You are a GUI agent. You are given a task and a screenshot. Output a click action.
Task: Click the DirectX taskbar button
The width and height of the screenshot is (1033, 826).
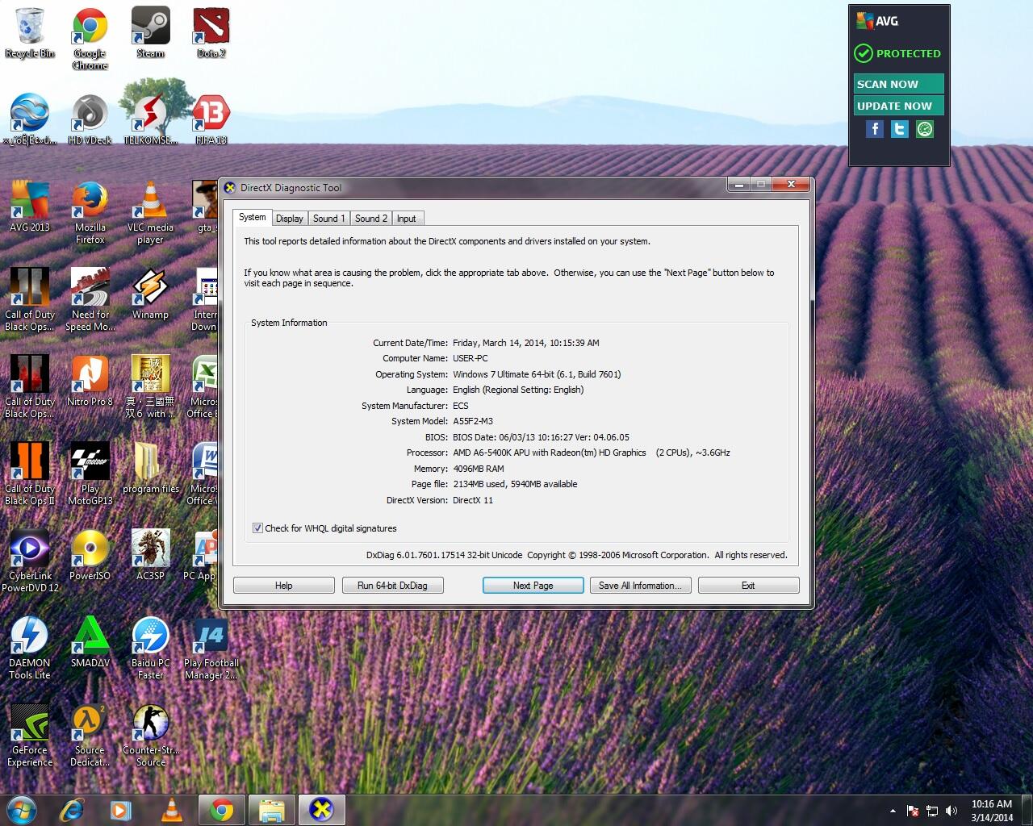(x=322, y=810)
